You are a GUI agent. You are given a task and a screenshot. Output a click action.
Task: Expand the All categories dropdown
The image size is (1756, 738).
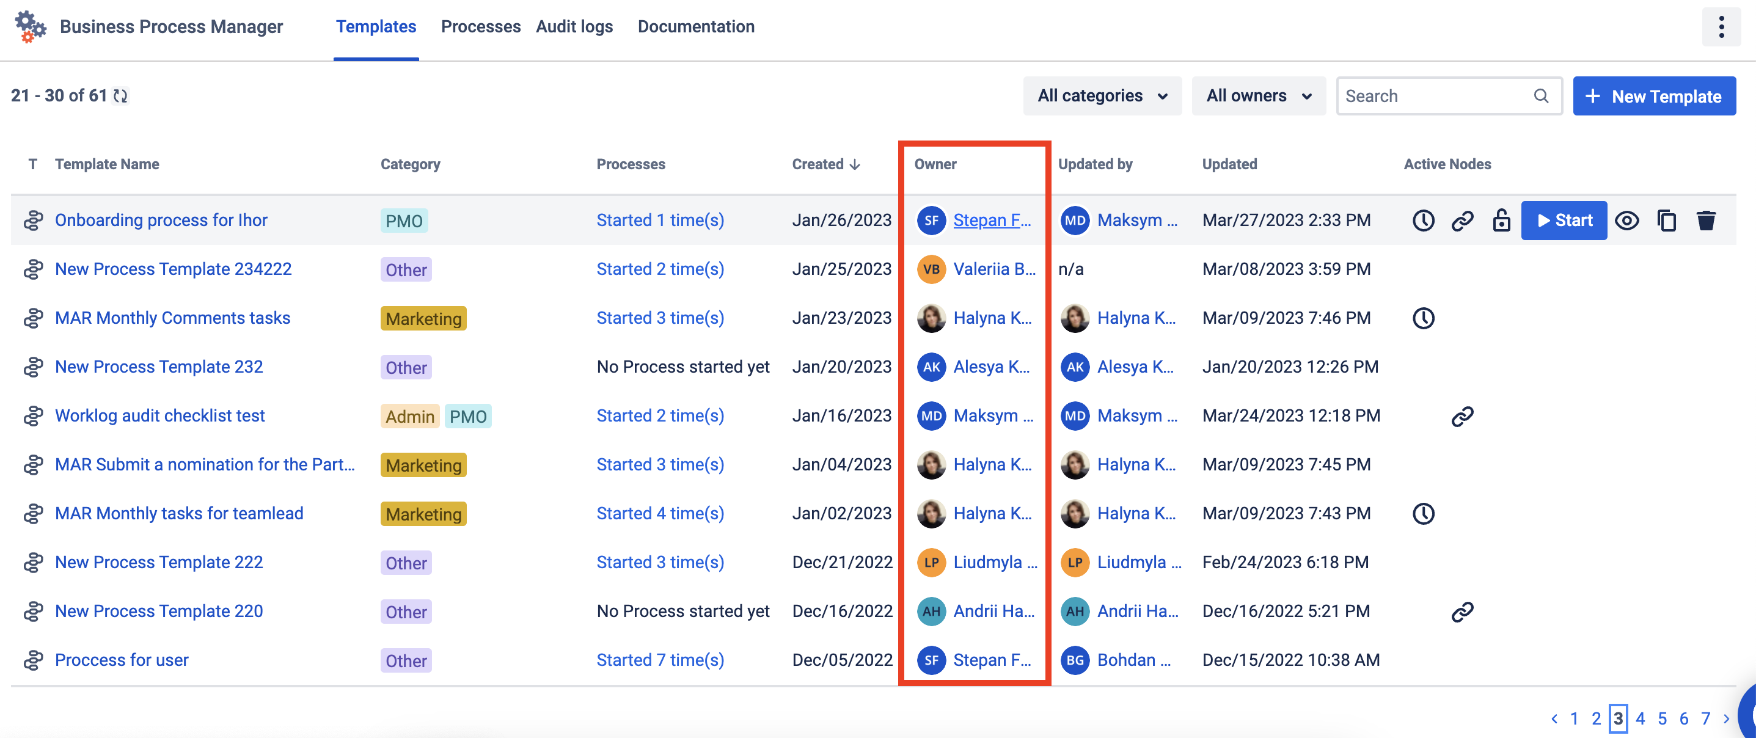click(x=1102, y=96)
